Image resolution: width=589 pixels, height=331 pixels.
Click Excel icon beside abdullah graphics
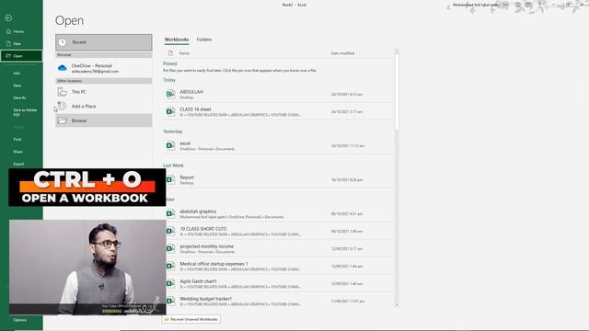tap(170, 214)
